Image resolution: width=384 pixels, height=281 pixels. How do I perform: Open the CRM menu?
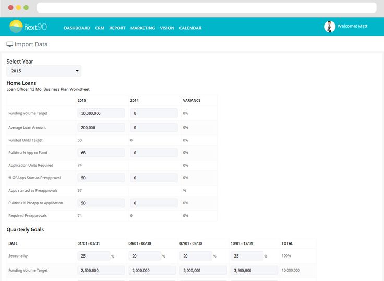[x=100, y=28]
